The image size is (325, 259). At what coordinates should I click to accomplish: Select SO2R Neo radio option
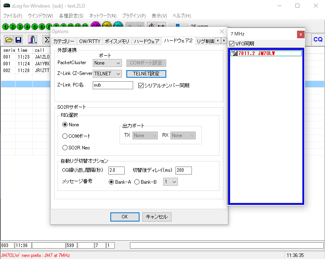click(76, 148)
